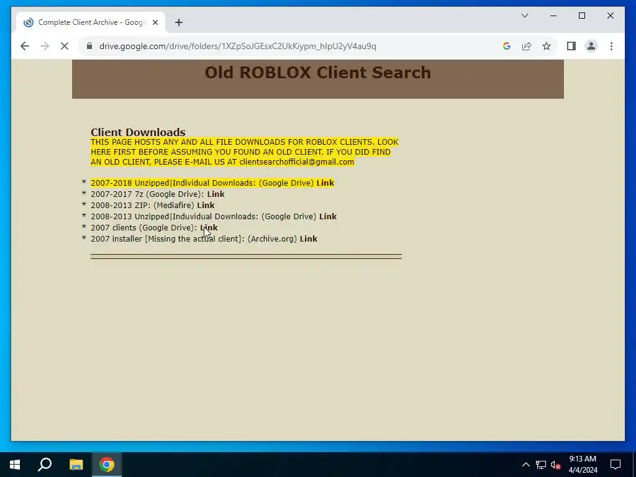
Task: Close the Complete Client Archive tab
Action: [x=155, y=22]
